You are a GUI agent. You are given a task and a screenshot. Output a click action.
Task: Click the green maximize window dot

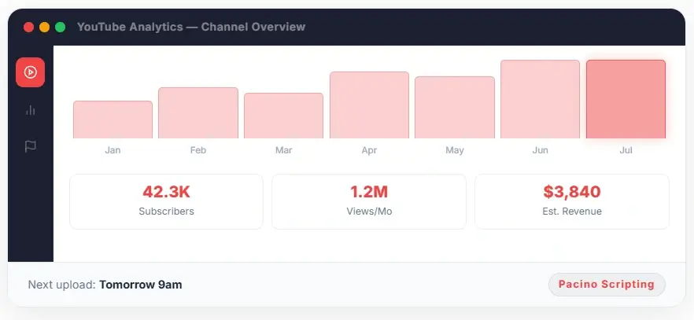coord(60,28)
